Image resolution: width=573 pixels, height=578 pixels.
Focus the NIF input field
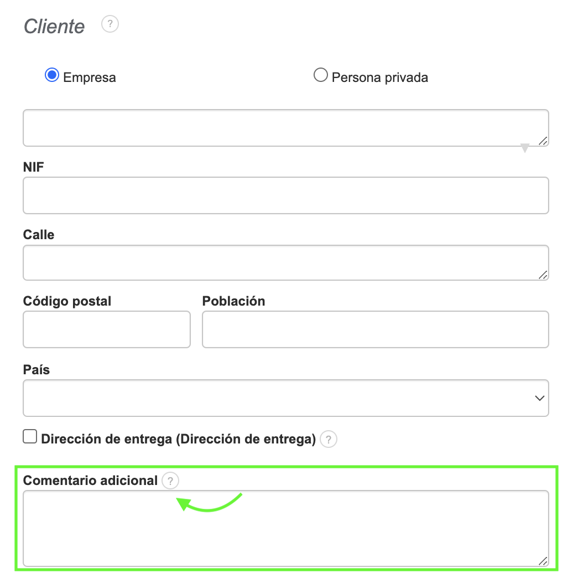coord(285,195)
